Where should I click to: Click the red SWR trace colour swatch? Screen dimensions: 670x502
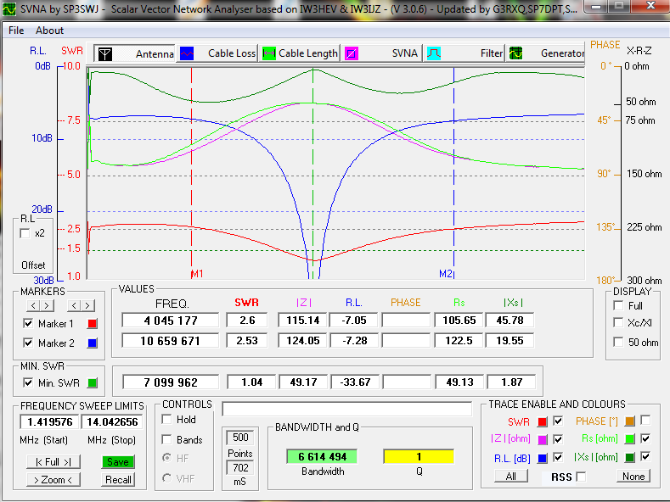pos(543,421)
